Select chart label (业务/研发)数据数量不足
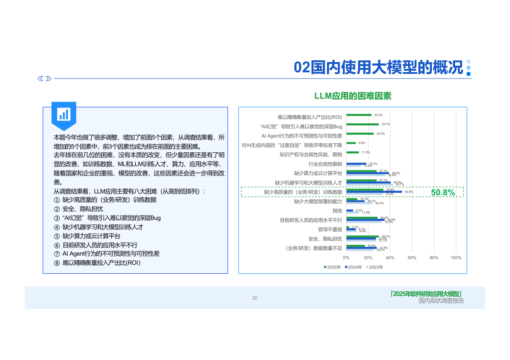510x360 pixels. coord(313,248)
